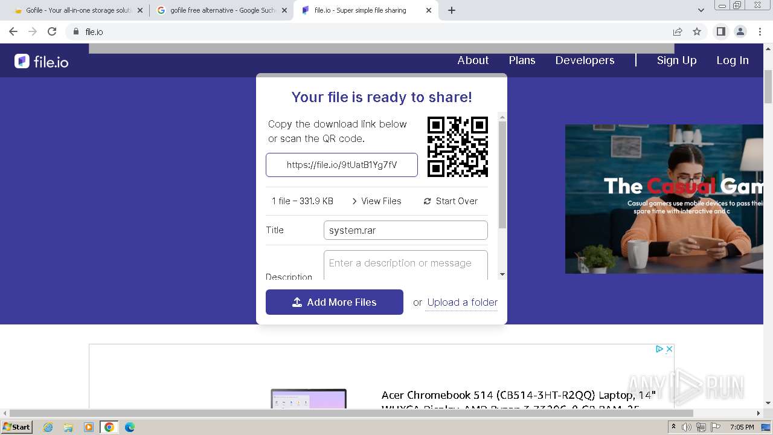Click Log In
Image resolution: width=773 pixels, height=435 pixels.
[x=733, y=60]
